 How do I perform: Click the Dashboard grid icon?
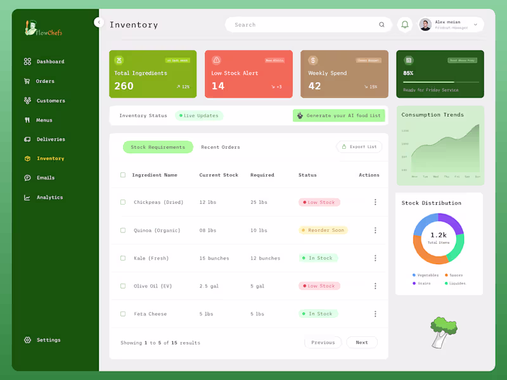tap(27, 61)
